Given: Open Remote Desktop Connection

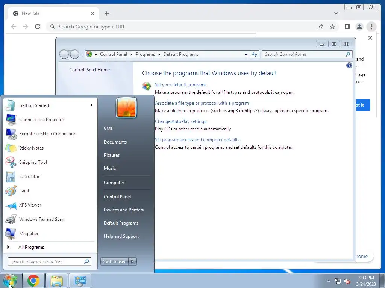Looking at the screenshot, I should 50,134.
